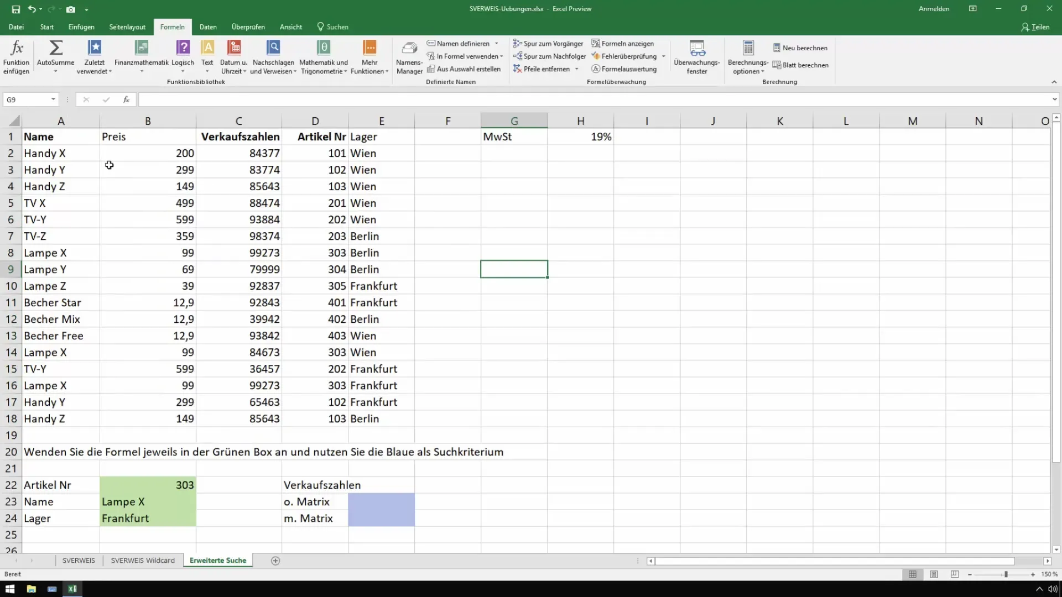Click the Excel icon on taskbar
Viewport: 1062px width, 597px height.
click(72, 589)
